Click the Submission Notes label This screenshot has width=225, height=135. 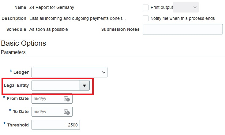(120, 29)
